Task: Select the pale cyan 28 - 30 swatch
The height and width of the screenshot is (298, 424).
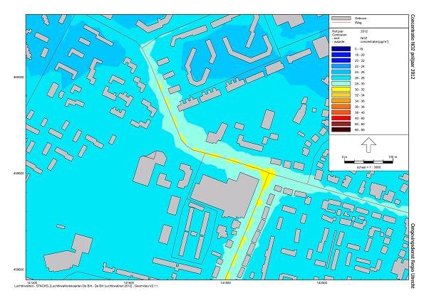Action: [341, 84]
